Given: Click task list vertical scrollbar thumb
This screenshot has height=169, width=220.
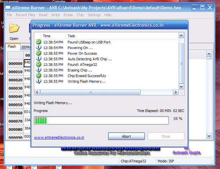Looking at the screenshot, I should point(181,63).
